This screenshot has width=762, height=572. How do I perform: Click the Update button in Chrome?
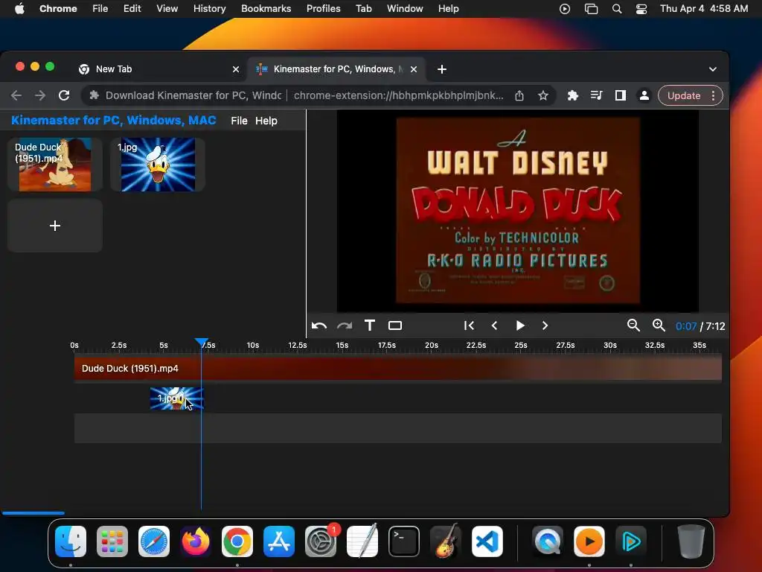coord(684,95)
